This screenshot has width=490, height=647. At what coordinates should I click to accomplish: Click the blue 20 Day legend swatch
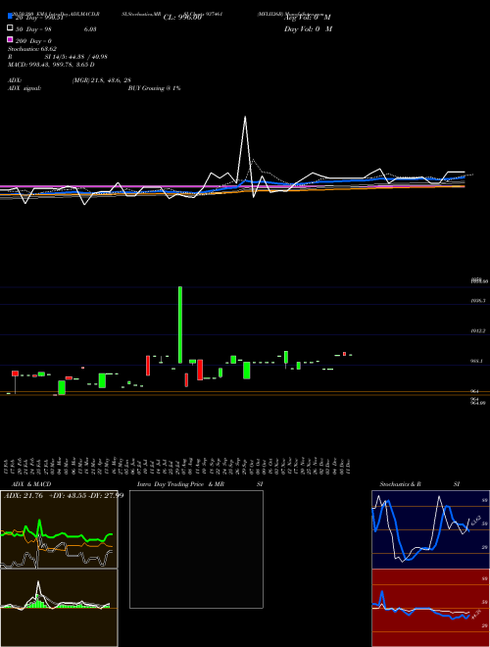click(11, 16)
